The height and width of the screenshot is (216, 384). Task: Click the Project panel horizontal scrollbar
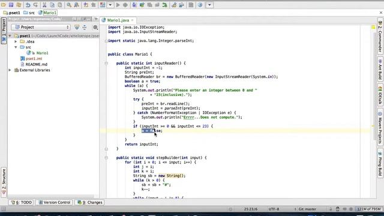[51, 196]
